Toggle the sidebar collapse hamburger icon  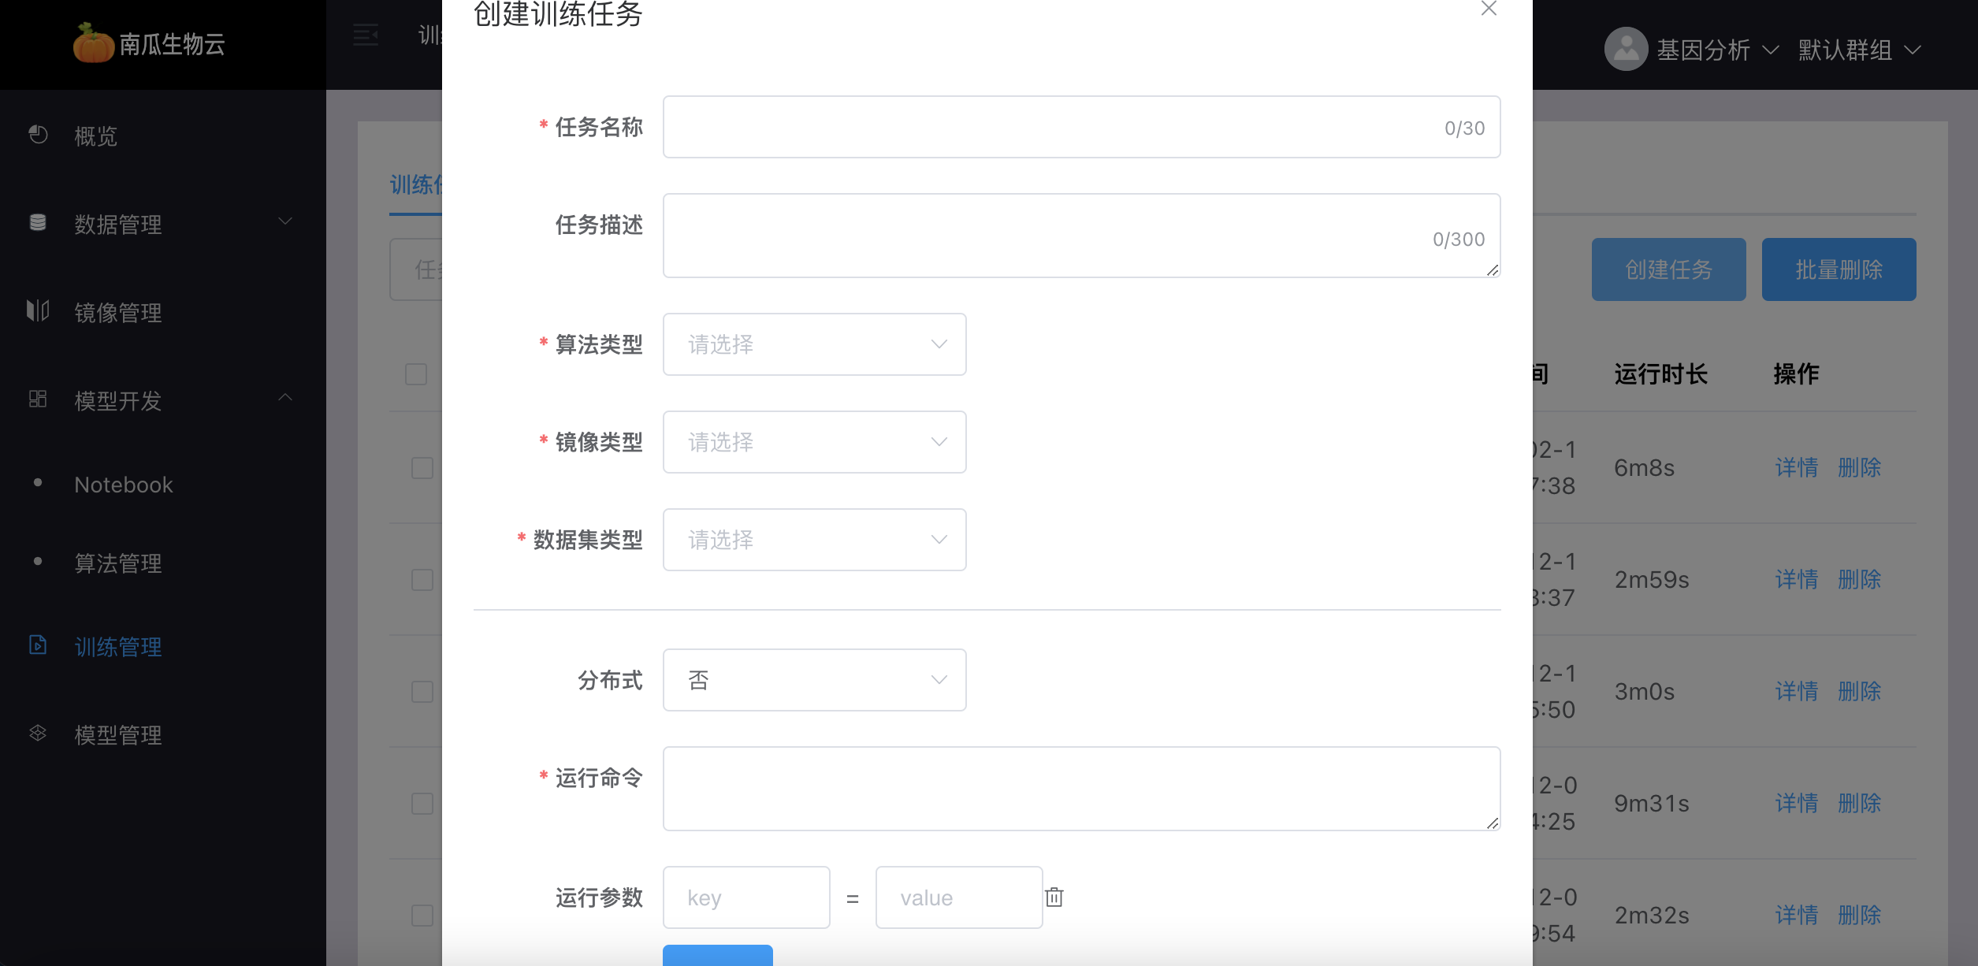click(366, 35)
